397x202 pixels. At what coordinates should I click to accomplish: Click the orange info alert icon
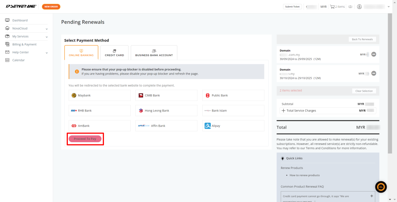click(x=77, y=71)
